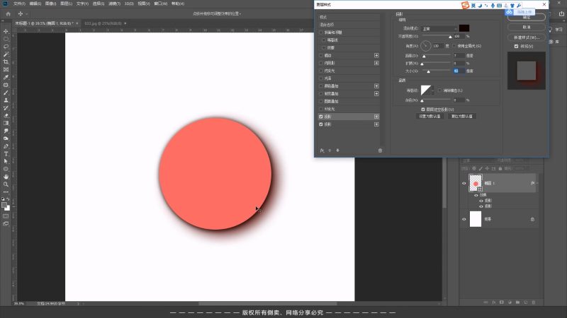
Task: Click the Home icon in options bar
Action: point(6,13)
